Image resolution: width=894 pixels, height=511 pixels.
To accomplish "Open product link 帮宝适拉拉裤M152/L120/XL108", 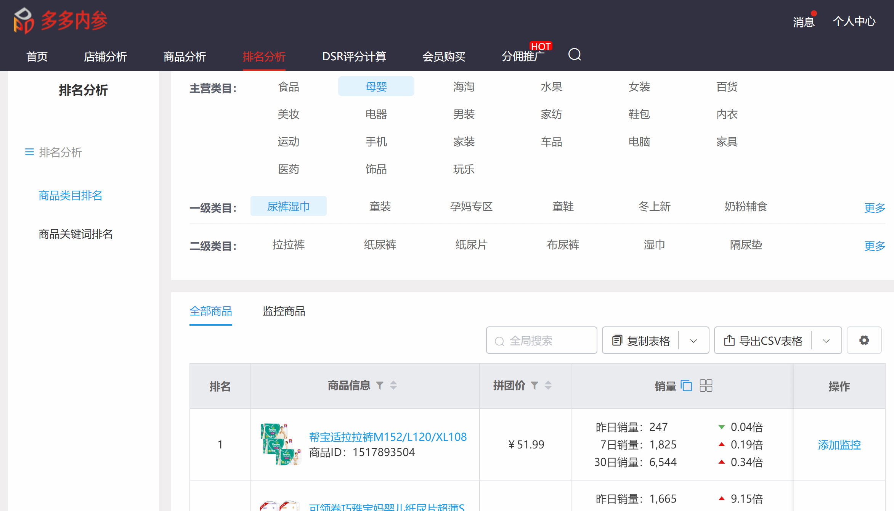I will click(387, 437).
